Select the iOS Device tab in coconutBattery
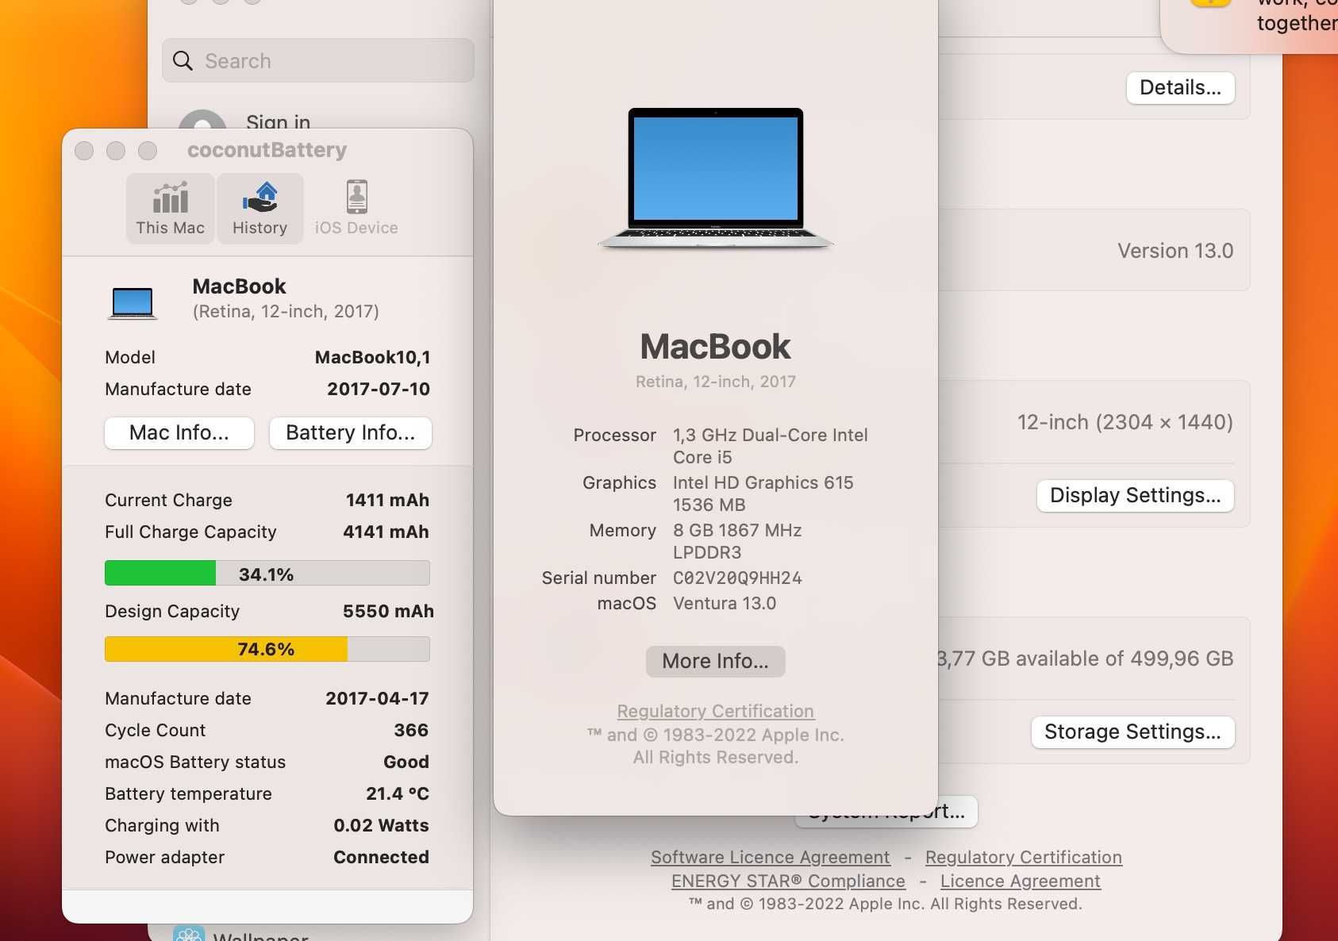 (x=356, y=208)
